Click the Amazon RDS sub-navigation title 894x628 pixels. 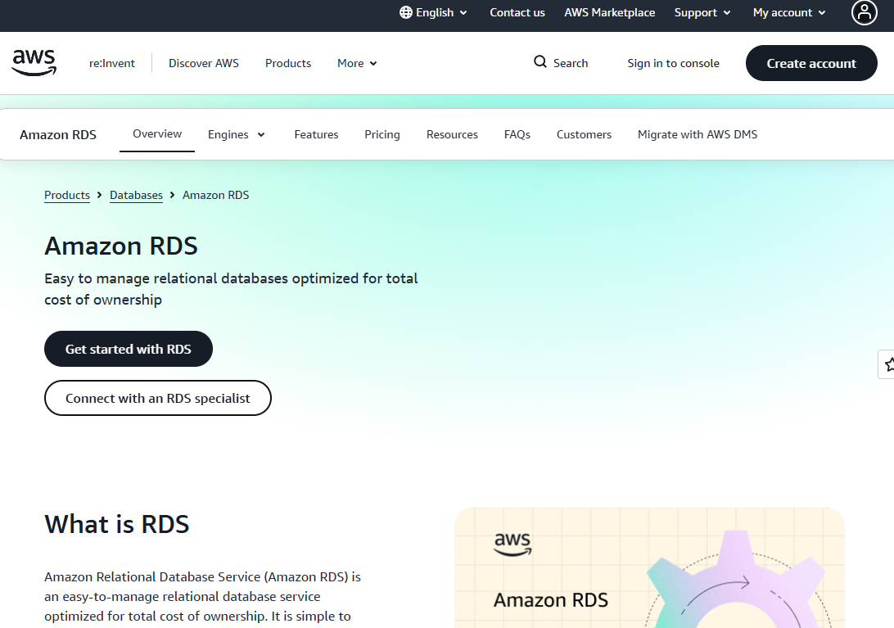click(x=58, y=134)
